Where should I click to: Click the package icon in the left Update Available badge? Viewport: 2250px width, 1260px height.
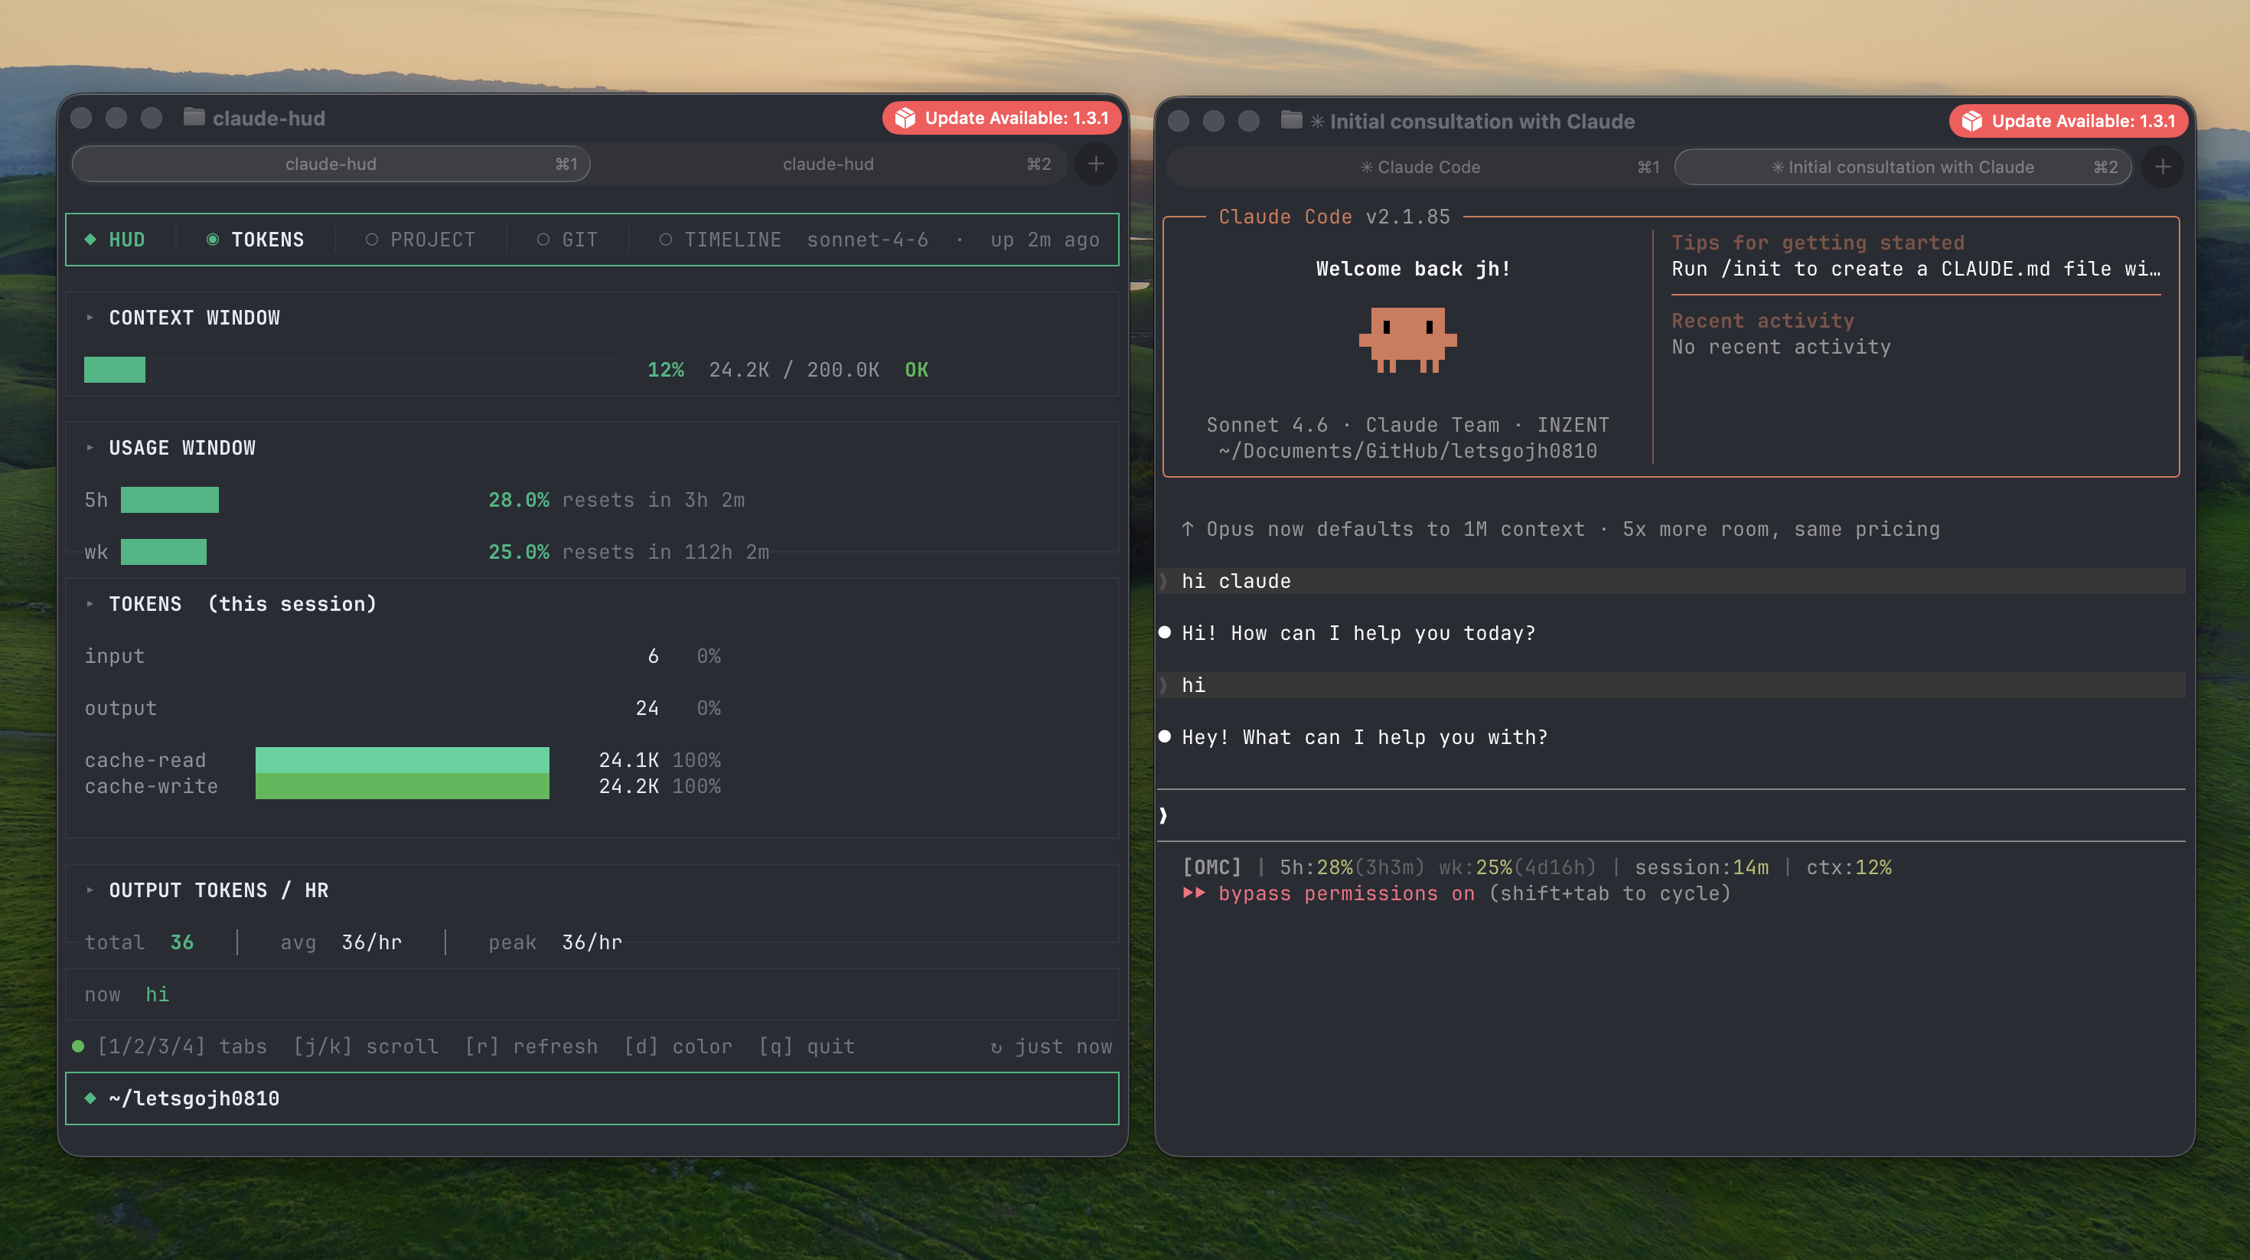(x=905, y=118)
